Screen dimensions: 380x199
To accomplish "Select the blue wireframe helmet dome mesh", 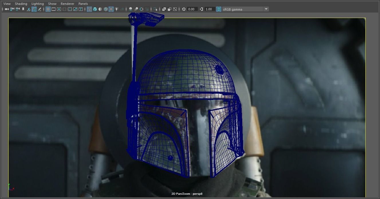I will [x=186, y=71].
